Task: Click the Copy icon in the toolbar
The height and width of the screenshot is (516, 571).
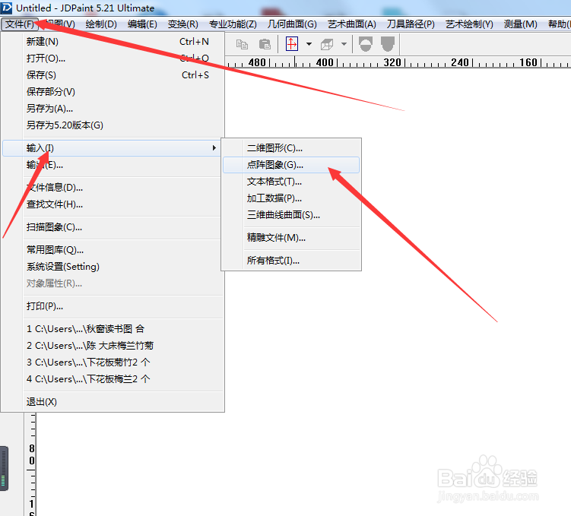Action: pos(242,44)
